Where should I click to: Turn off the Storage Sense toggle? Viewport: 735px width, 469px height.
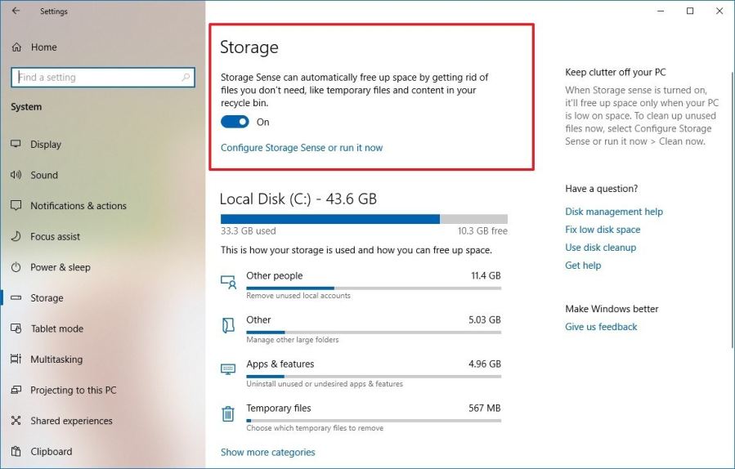coord(235,122)
